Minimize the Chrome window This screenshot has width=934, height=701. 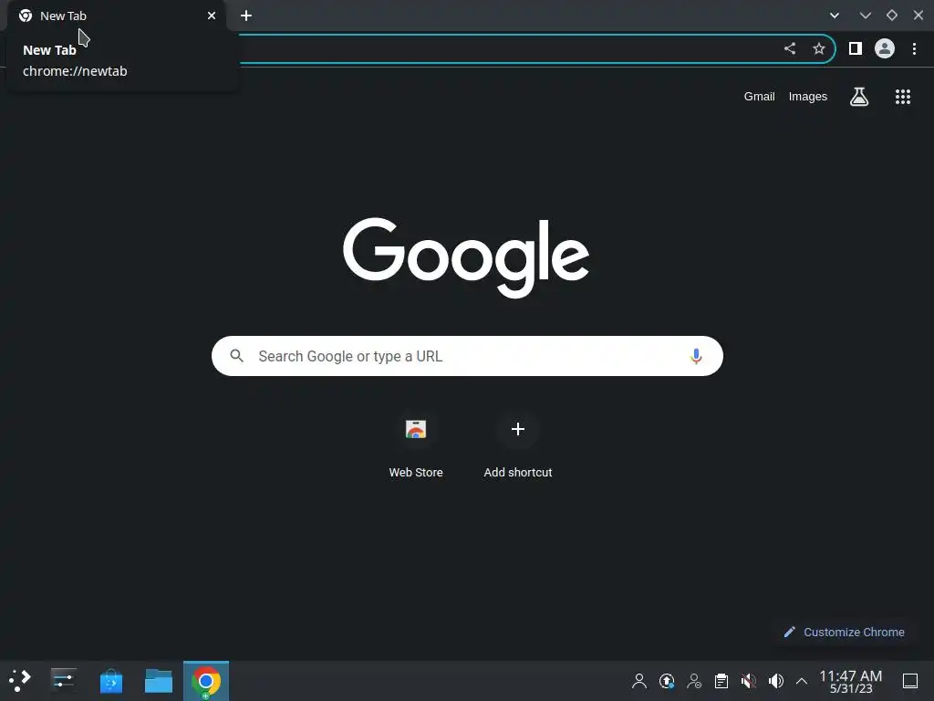[x=865, y=16]
